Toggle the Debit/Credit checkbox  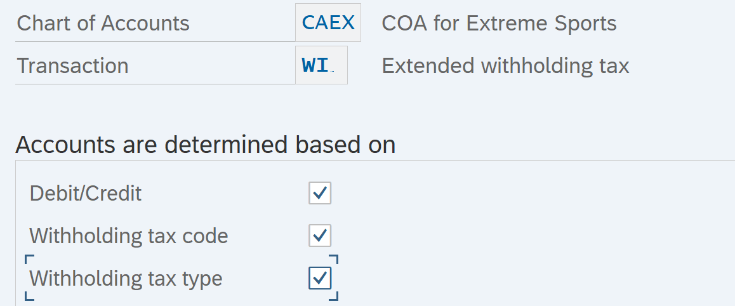click(320, 193)
